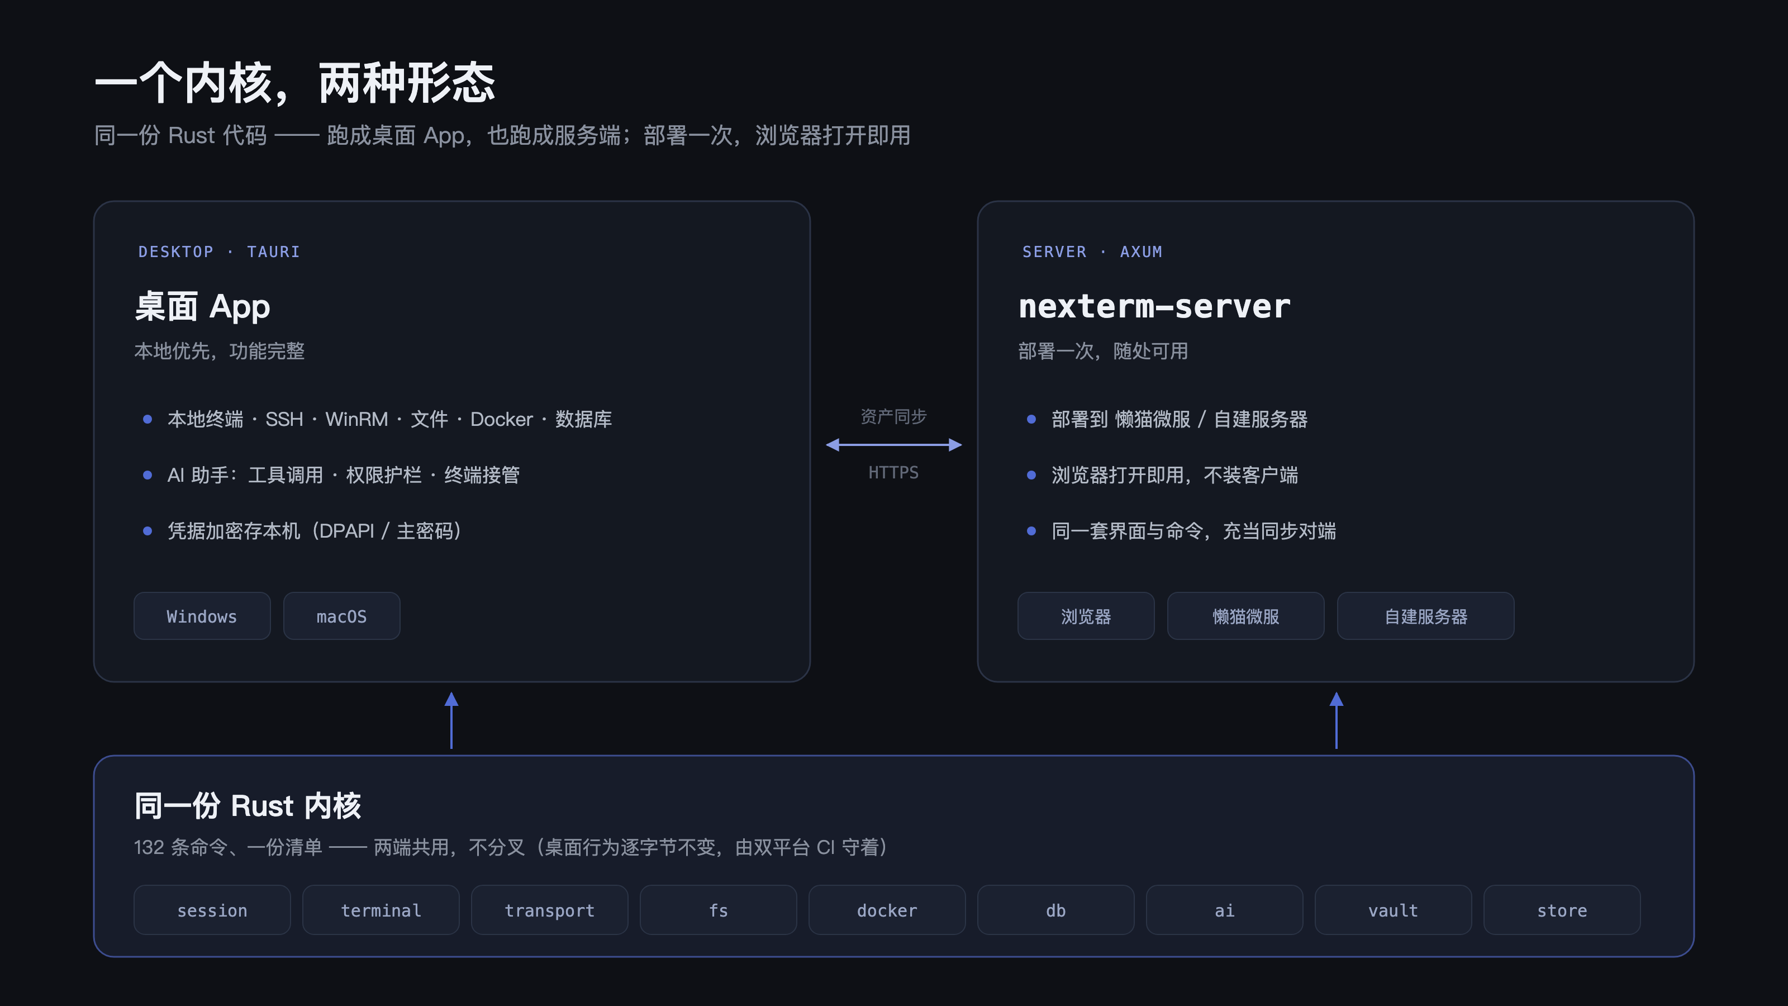
Task: Click the bullet 部署到 懒猫微服 / 自建服务器
Action: coord(1180,419)
